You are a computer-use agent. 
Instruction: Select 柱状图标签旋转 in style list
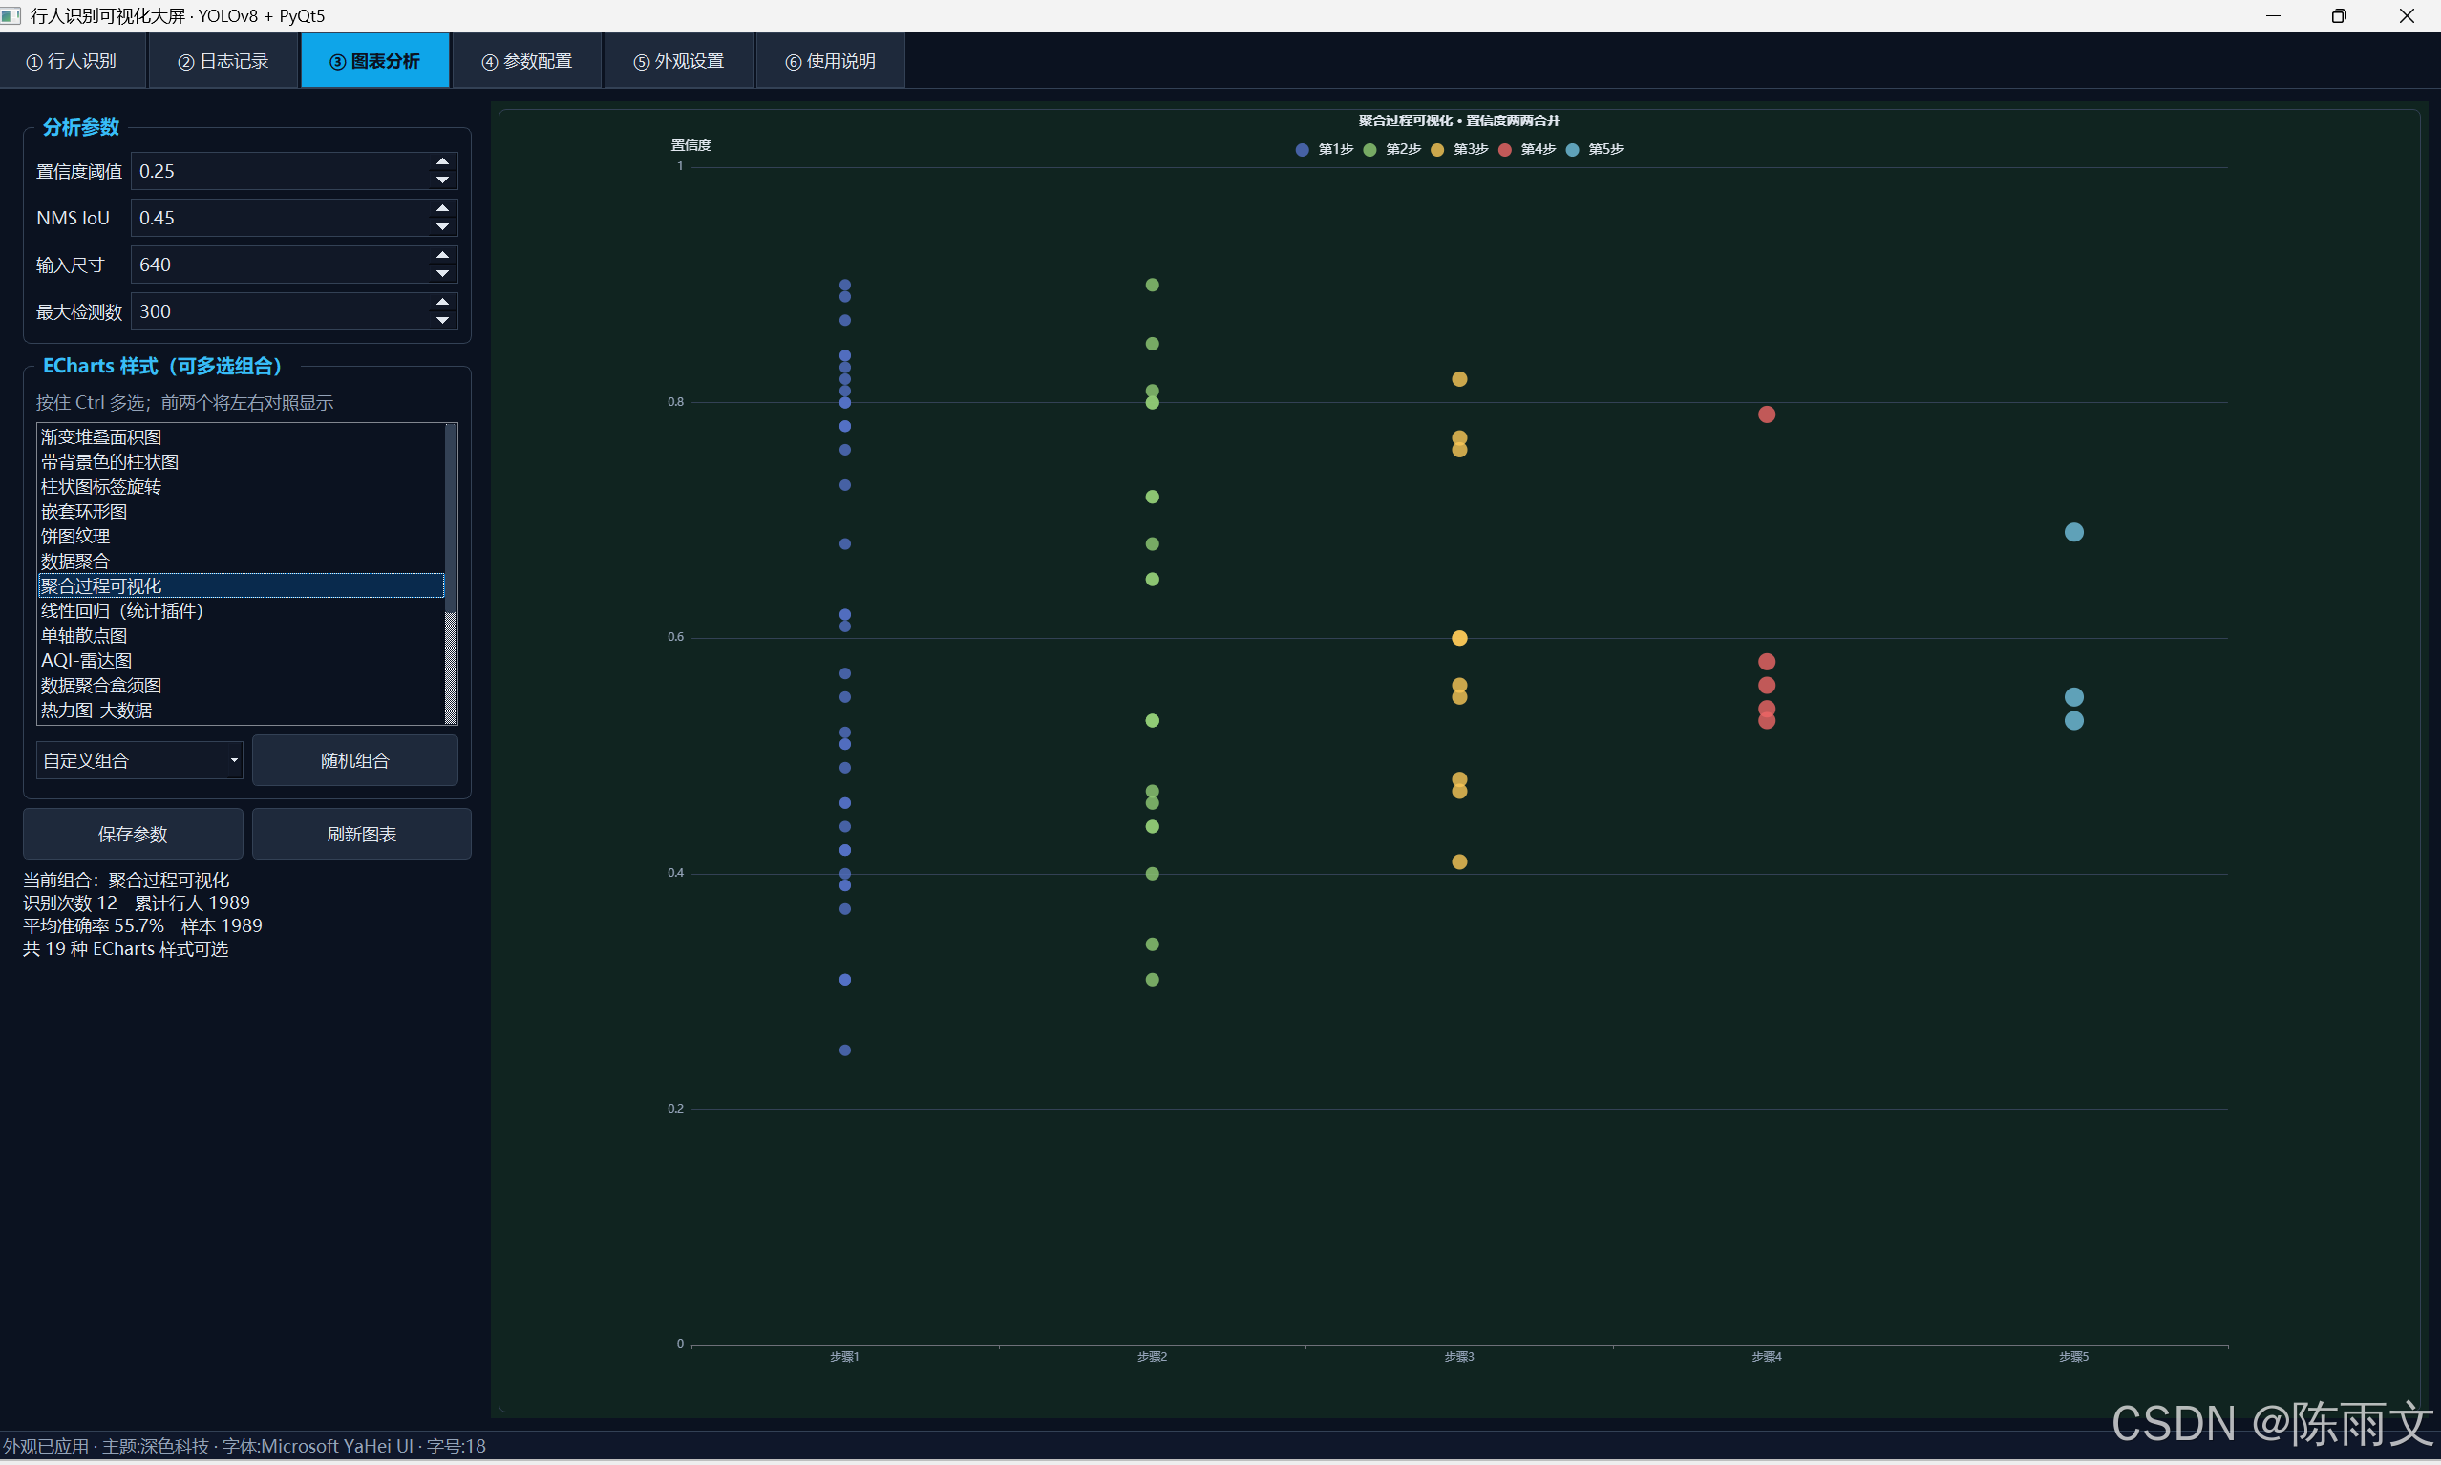pos(241,487)
